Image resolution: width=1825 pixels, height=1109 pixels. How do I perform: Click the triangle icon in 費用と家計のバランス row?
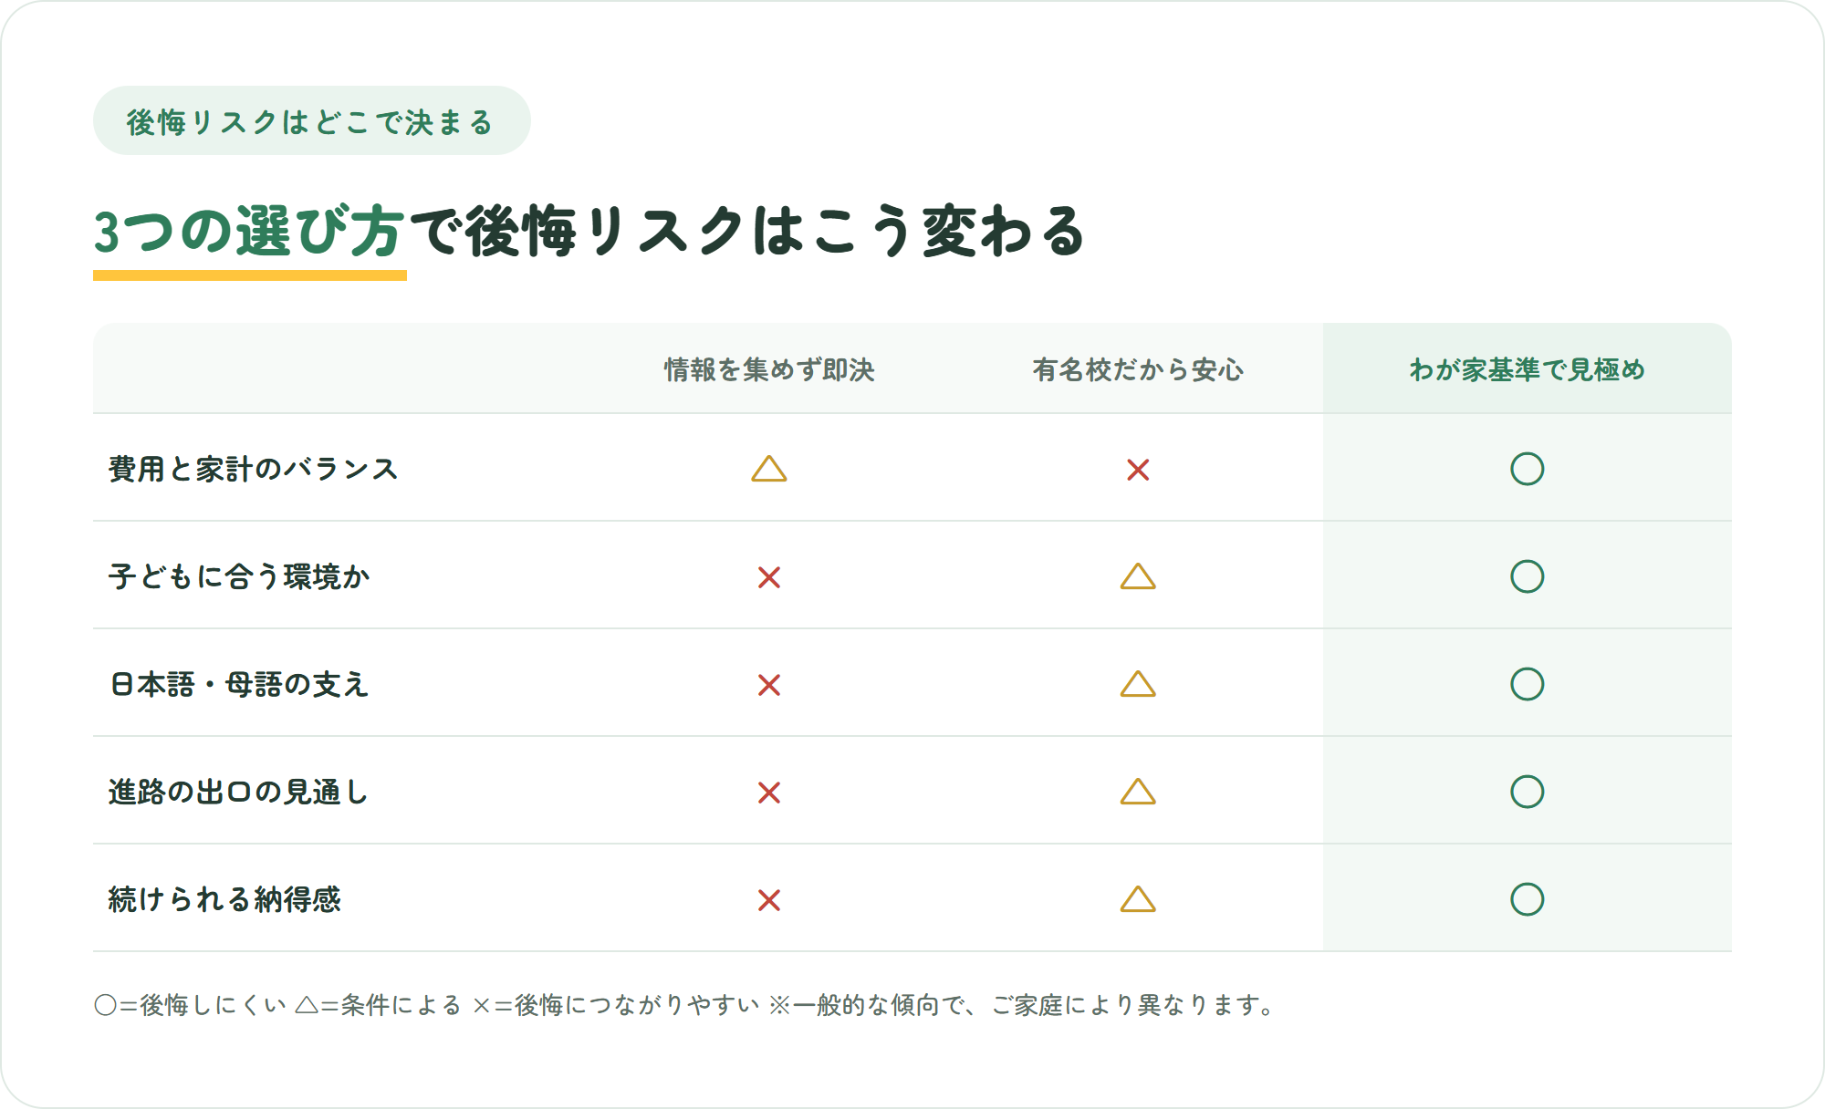769,469
